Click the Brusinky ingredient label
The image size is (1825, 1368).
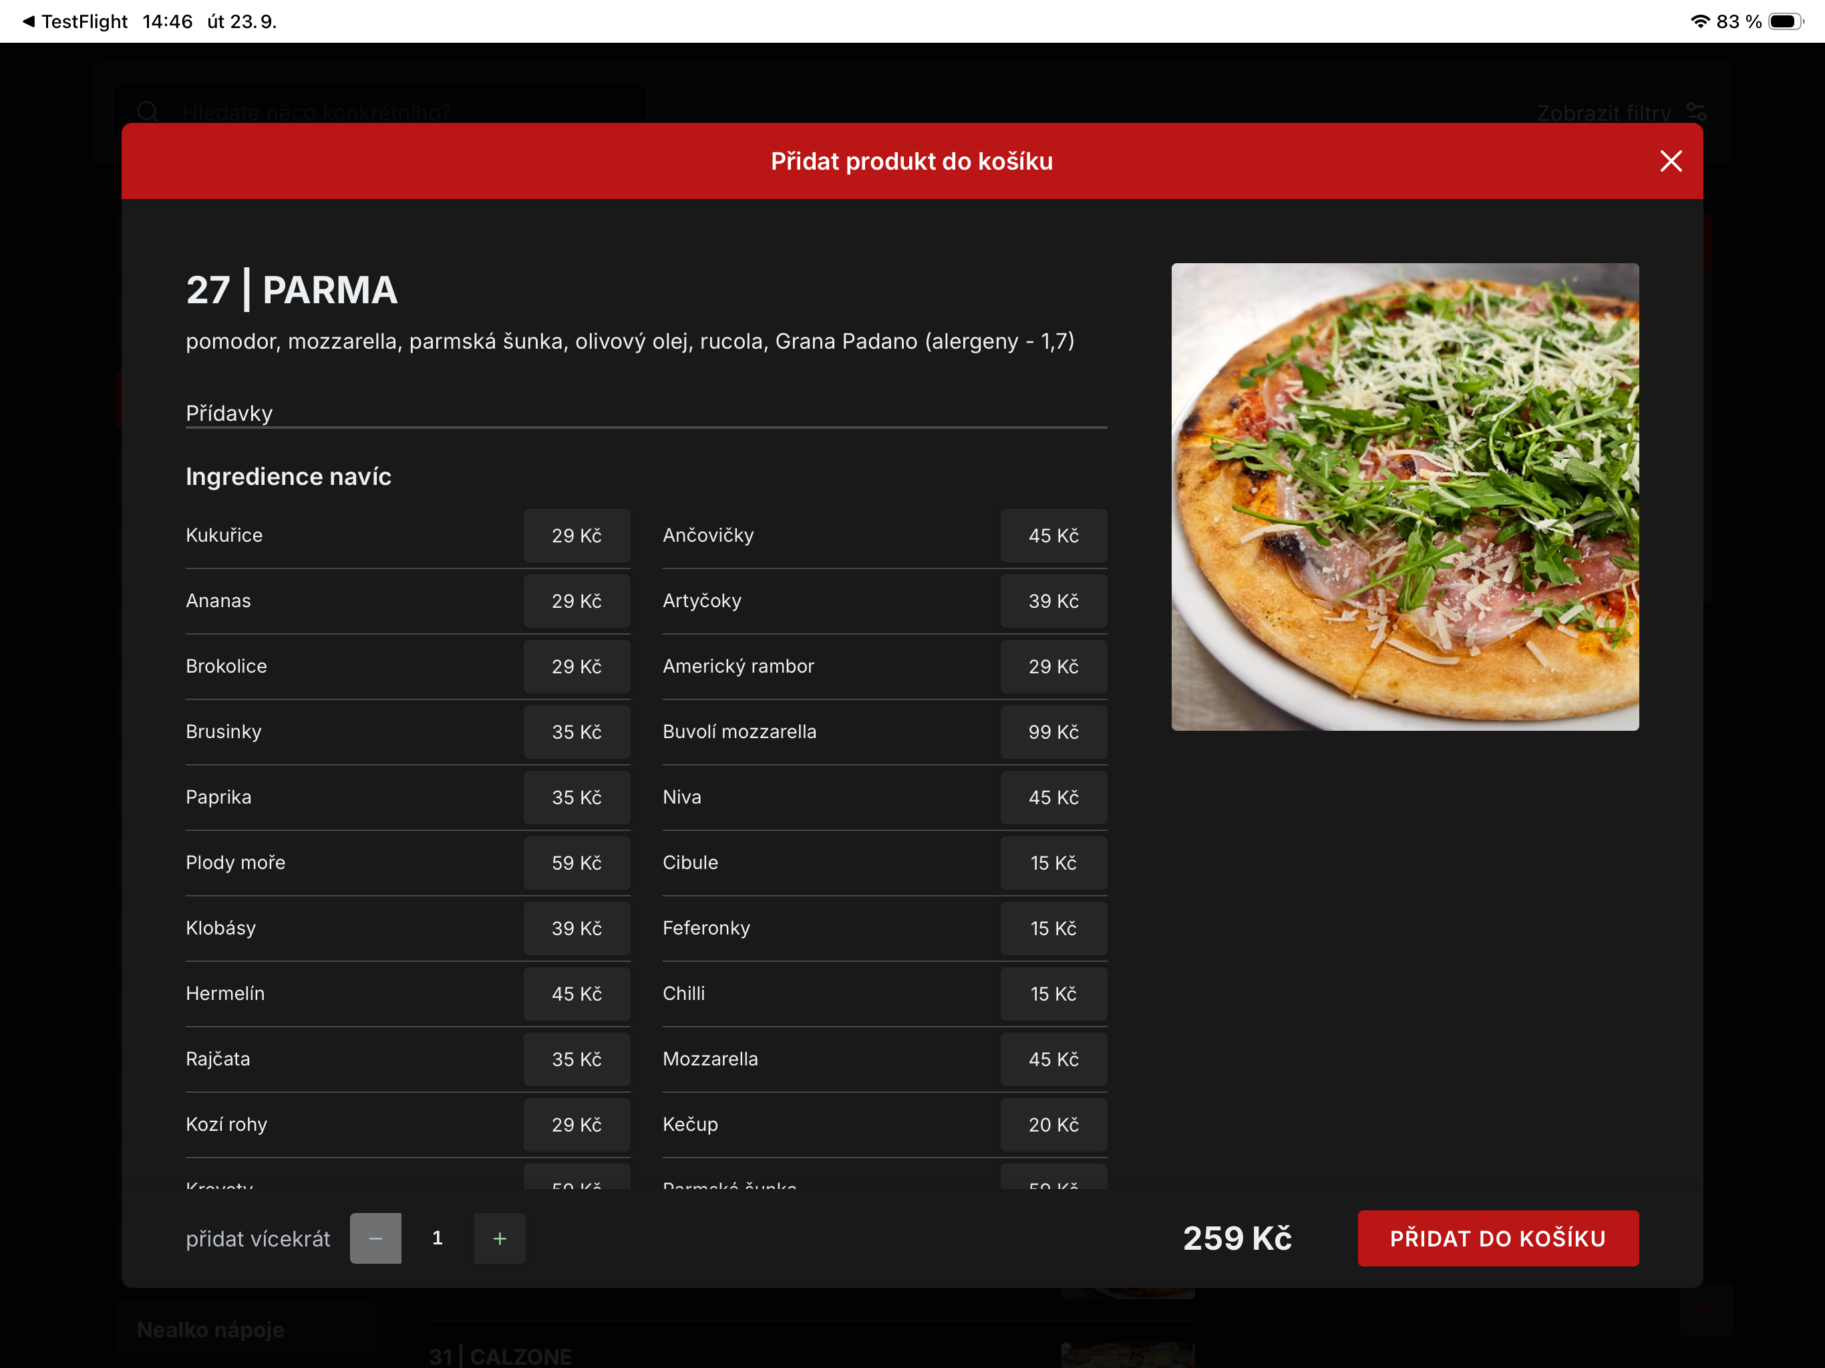click(224, 732)
